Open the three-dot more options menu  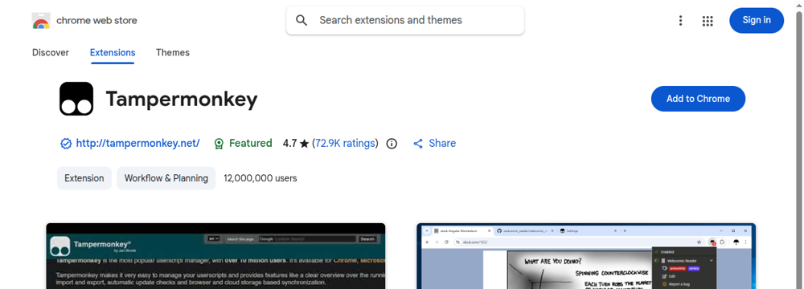point(680,21)
